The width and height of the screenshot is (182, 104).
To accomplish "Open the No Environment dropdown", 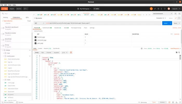I will click(x=162, y=14).
